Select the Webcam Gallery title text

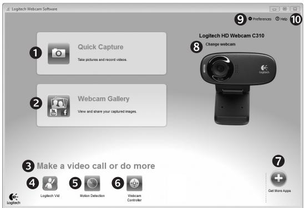104,99
